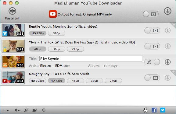This screenshot has width=176, height=114.
Task: Toggle the snail speed limit icon
Action: pyautogui.click(x=35, y=110)
